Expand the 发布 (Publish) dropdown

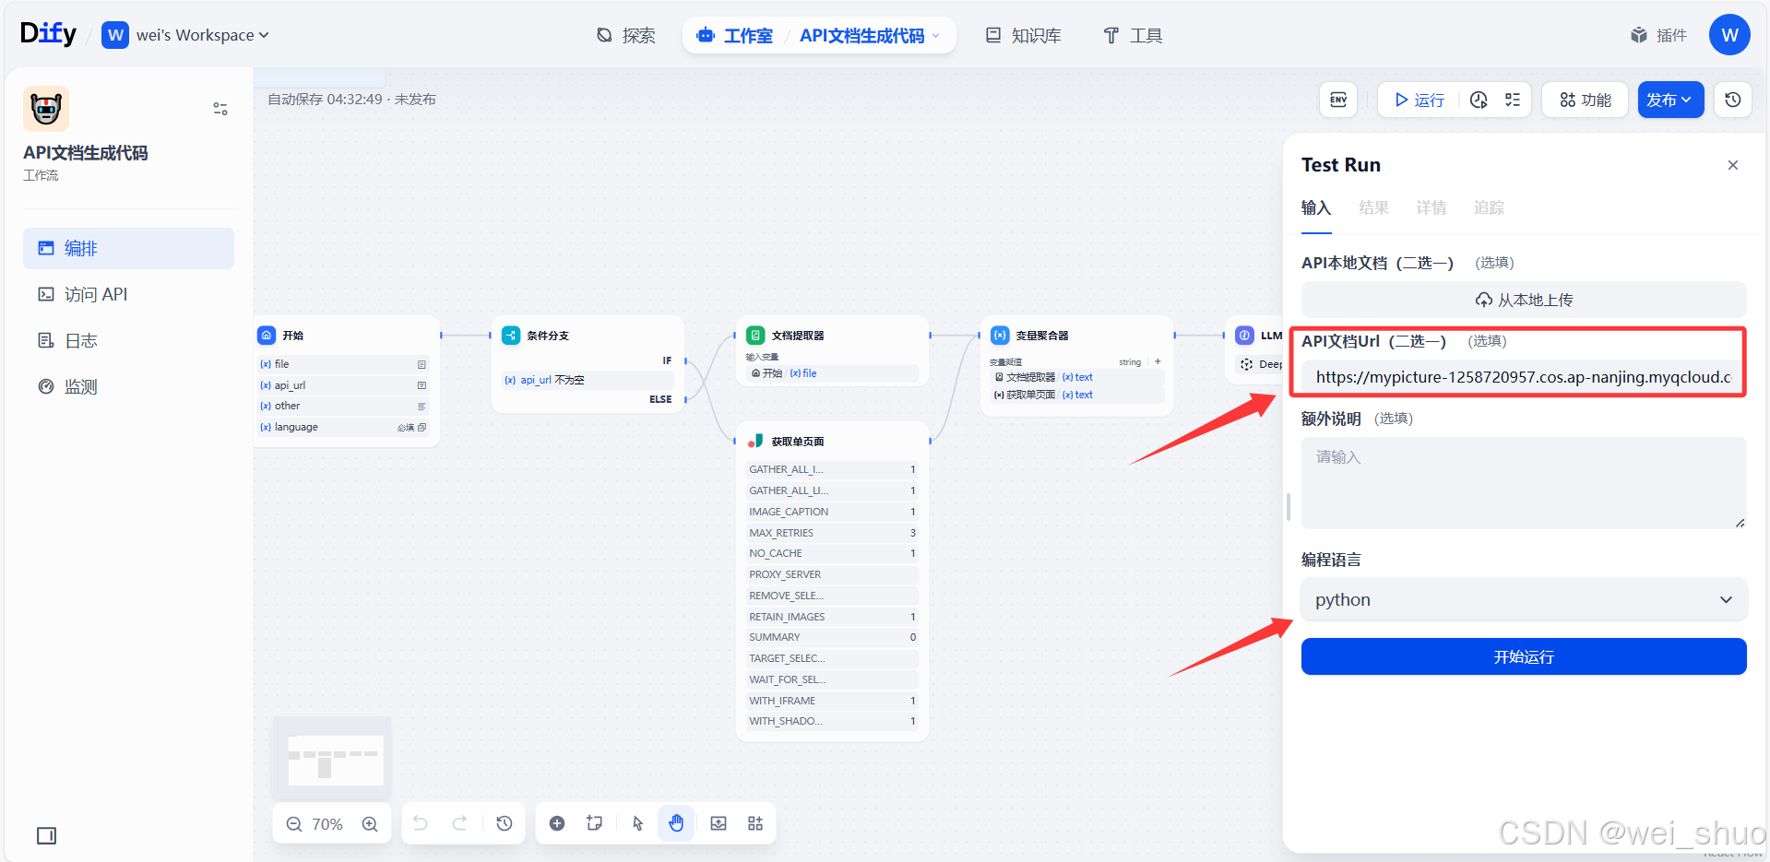pyautogui.click(x=1670, y=100)
